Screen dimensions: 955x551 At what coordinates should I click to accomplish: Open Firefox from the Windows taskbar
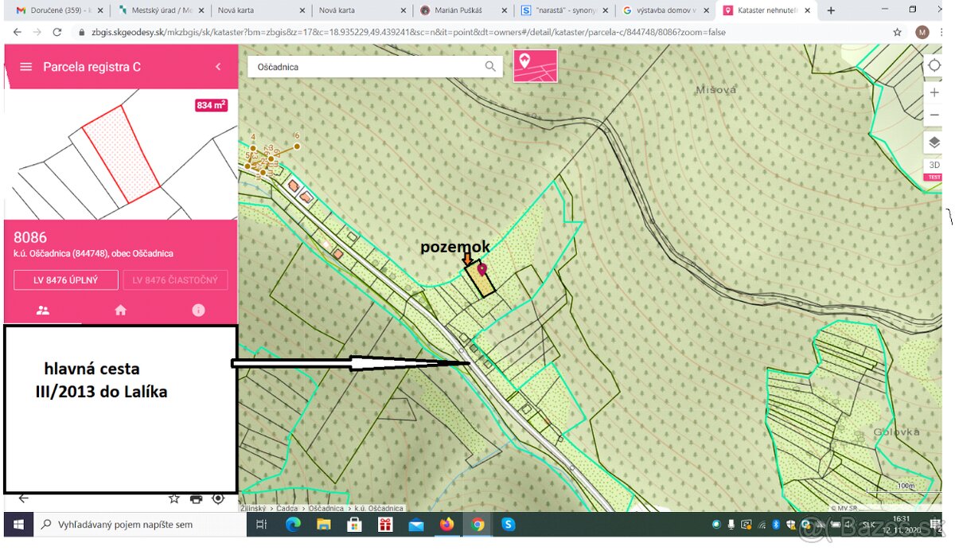tap(446, 525)
